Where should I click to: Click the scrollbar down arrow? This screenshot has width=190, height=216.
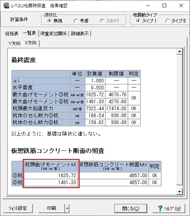[x=179, y=191]
